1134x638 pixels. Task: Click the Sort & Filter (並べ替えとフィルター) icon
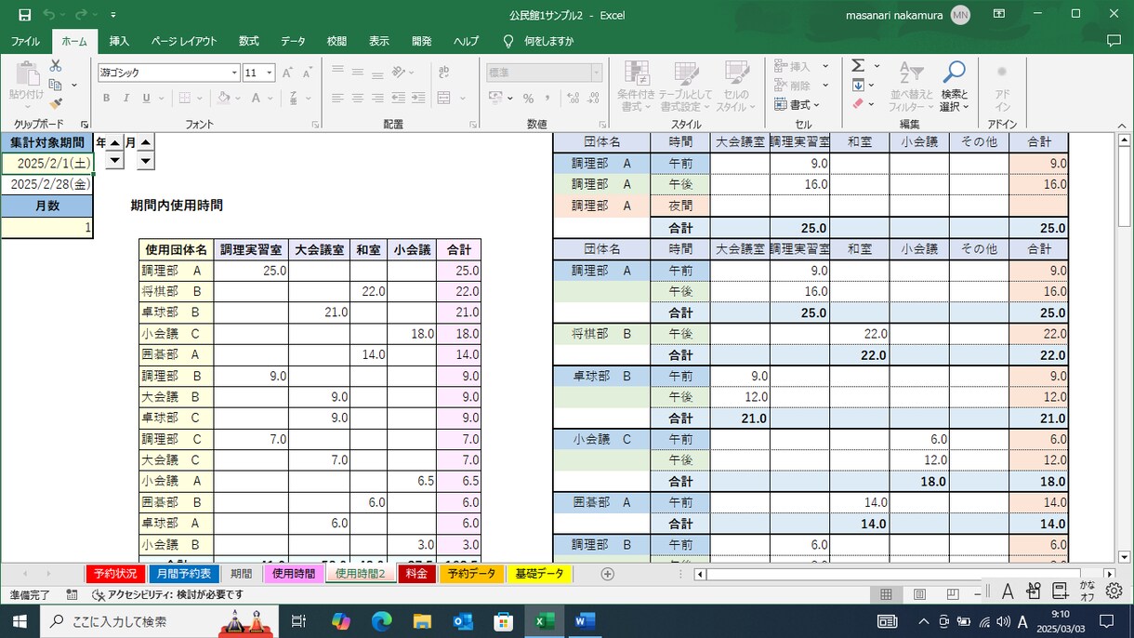[x=911, y=86]
